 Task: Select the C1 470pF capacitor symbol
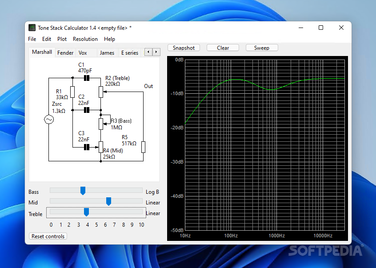87,78
